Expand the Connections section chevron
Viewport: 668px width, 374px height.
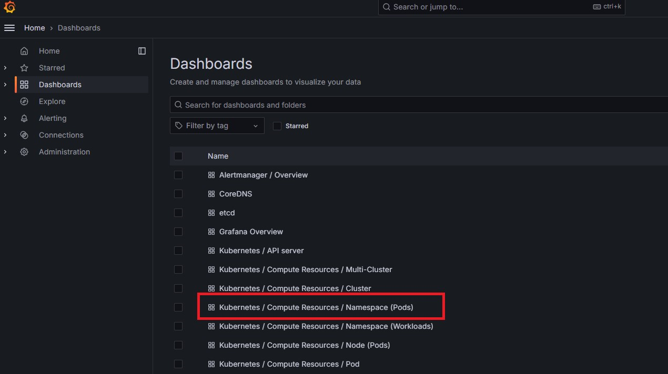click(5, 135)
